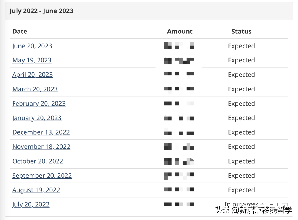This screenshot has height=220, width=298.
Task: Click the July 2022 - June 2023 panel heading
Action: [x=41, y=11]
